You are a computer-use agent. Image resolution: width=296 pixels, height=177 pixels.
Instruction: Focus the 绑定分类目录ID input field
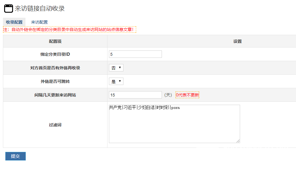135,54
